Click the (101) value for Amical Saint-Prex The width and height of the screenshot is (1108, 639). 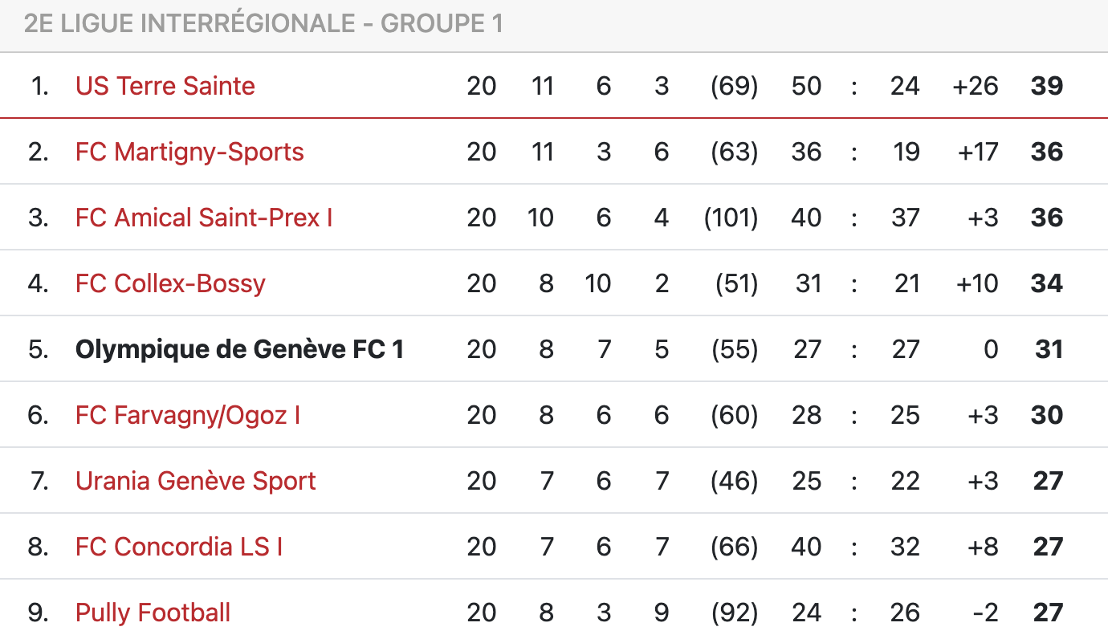[731, 218]
